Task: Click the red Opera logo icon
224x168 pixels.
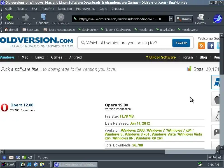Action: tap(4, 108)
